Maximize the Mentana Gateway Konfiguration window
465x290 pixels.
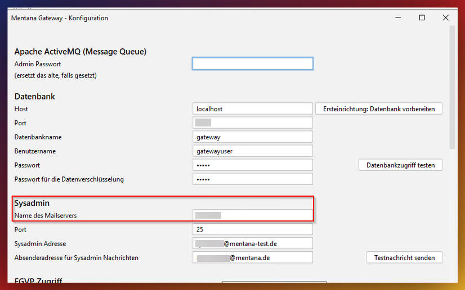coord(422,18)
